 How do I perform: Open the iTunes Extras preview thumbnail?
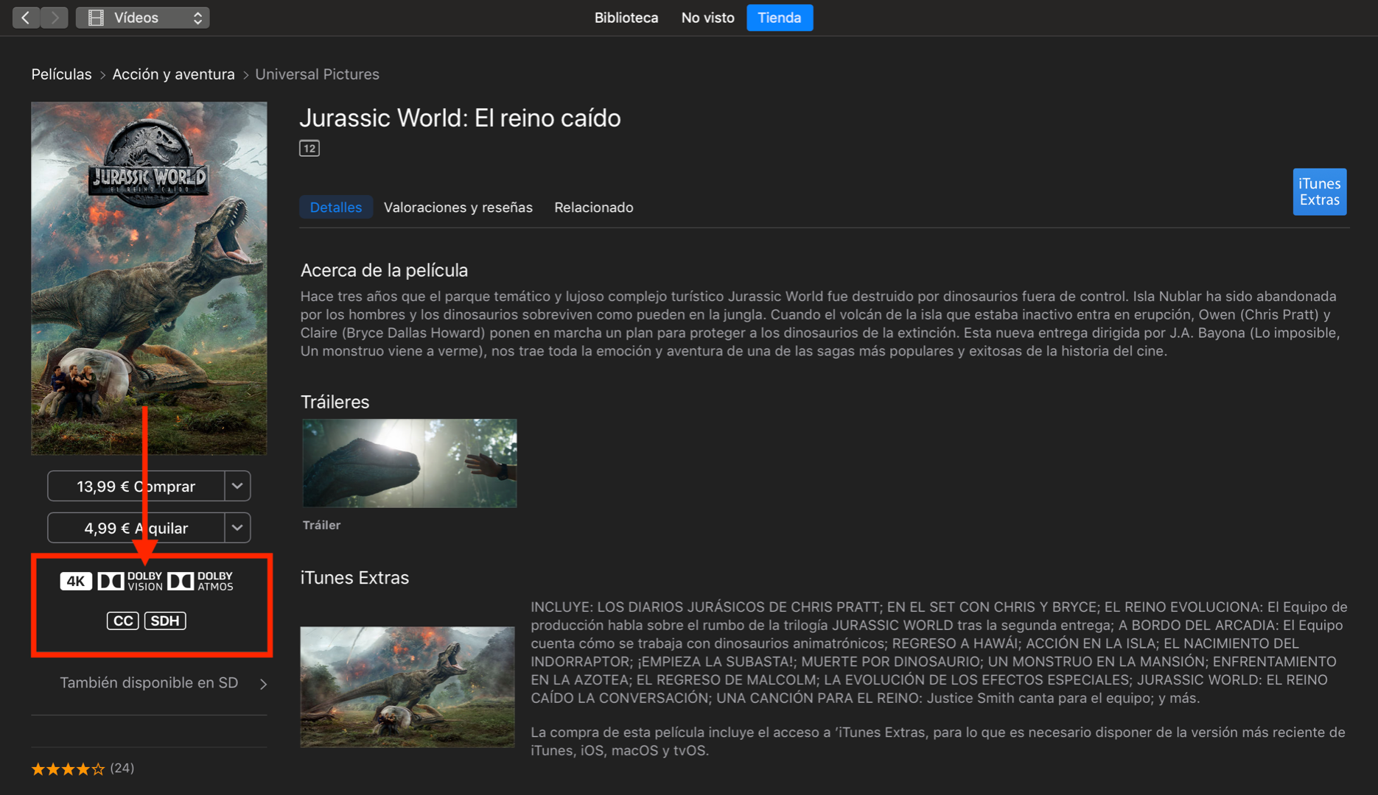(408, 687)
